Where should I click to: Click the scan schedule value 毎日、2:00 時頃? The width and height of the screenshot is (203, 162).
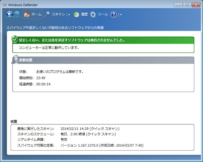pyautogui.click(x=73, y=134)
